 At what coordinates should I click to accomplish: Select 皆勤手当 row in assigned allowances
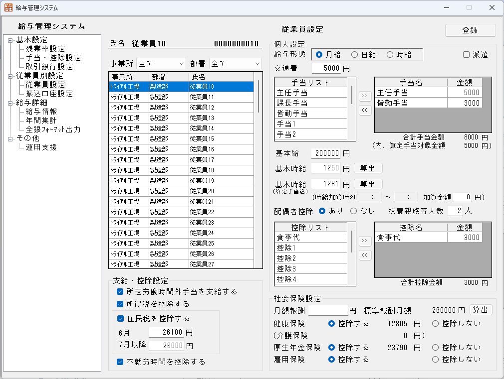tap(429, 103)
